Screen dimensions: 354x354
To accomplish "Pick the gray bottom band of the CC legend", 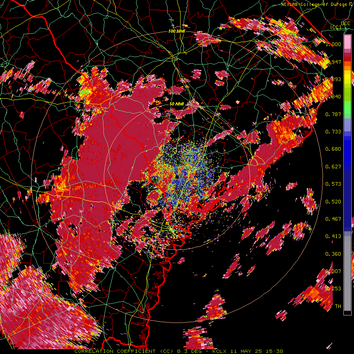I will click(347, 273).
